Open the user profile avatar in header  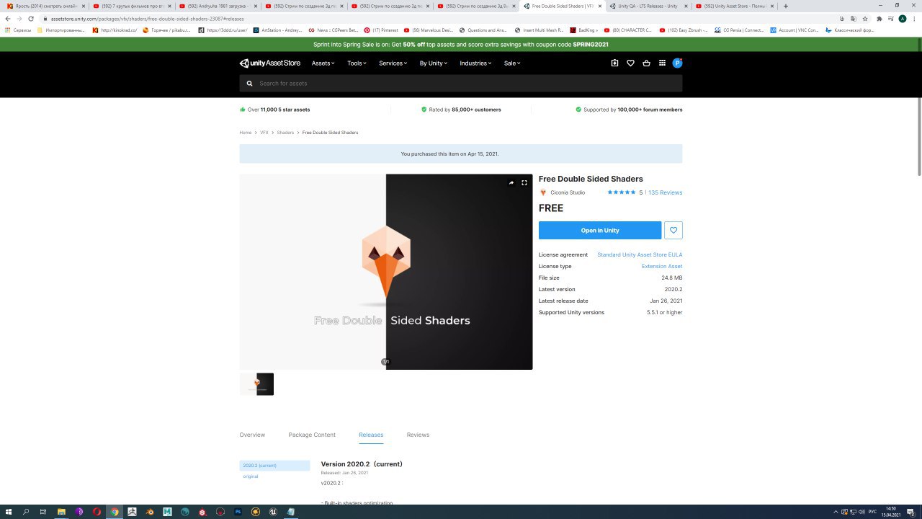pyautogui.click(x=677, y=63)
